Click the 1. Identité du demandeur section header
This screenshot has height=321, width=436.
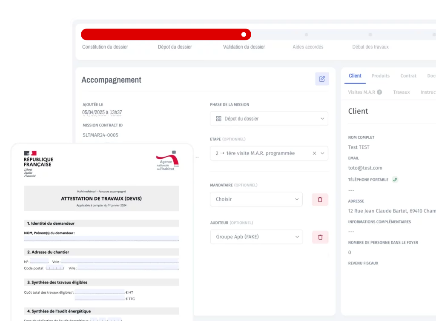pos(101,223)
